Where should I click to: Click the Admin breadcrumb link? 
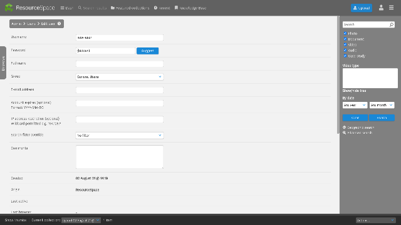[x=16, y=24]
